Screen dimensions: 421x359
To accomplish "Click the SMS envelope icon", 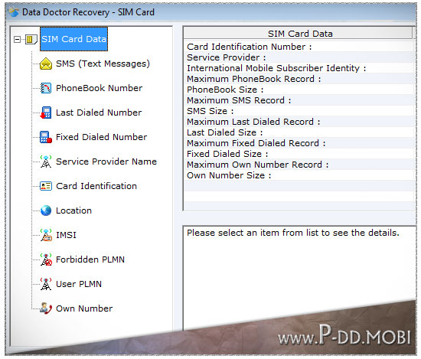I will click(x=46, y=64).
